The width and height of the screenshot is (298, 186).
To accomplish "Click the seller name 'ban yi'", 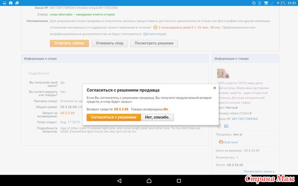I will [x=237, y=135].
